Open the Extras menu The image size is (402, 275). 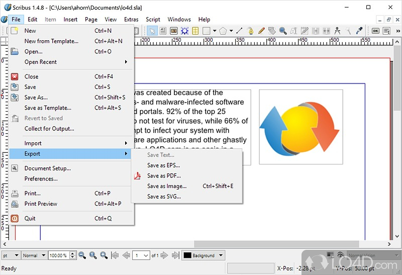coord(131,20)
